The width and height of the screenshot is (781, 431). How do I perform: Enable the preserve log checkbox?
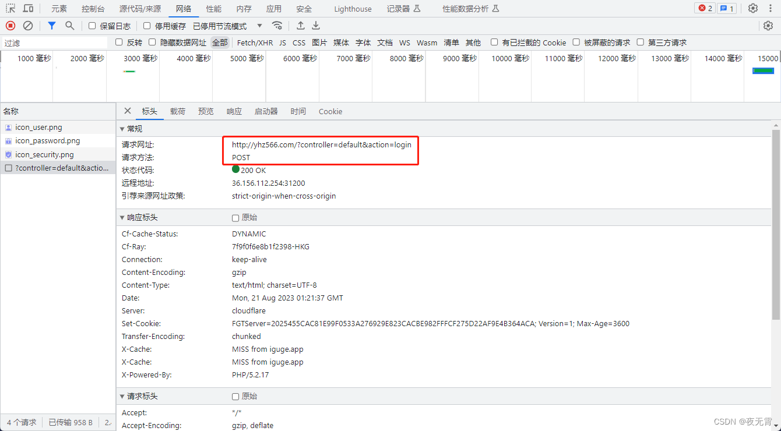point(92,26)
